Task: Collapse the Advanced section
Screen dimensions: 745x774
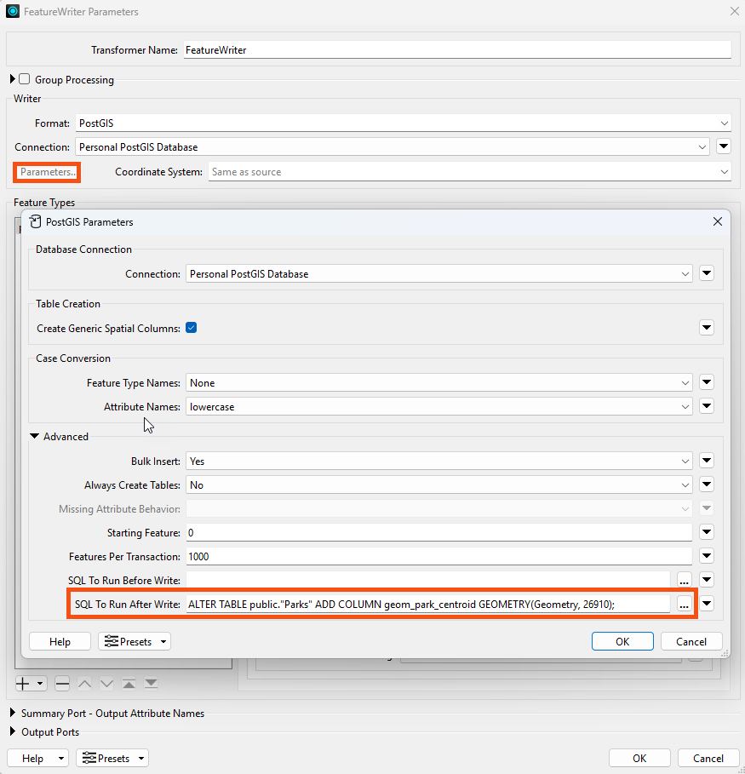Action: pyautogui.click(x=34, y=436)
